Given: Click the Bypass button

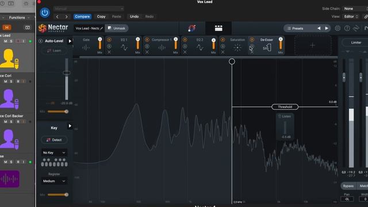Looking at the screenshot, I should click(x=348, y=186).
